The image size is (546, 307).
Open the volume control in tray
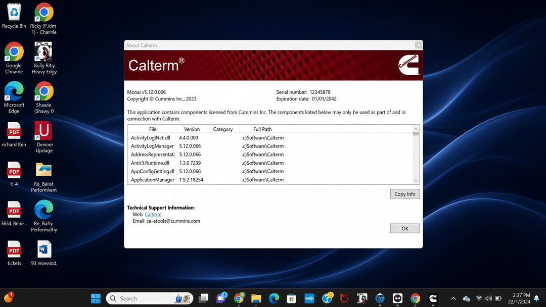[488, 298]
